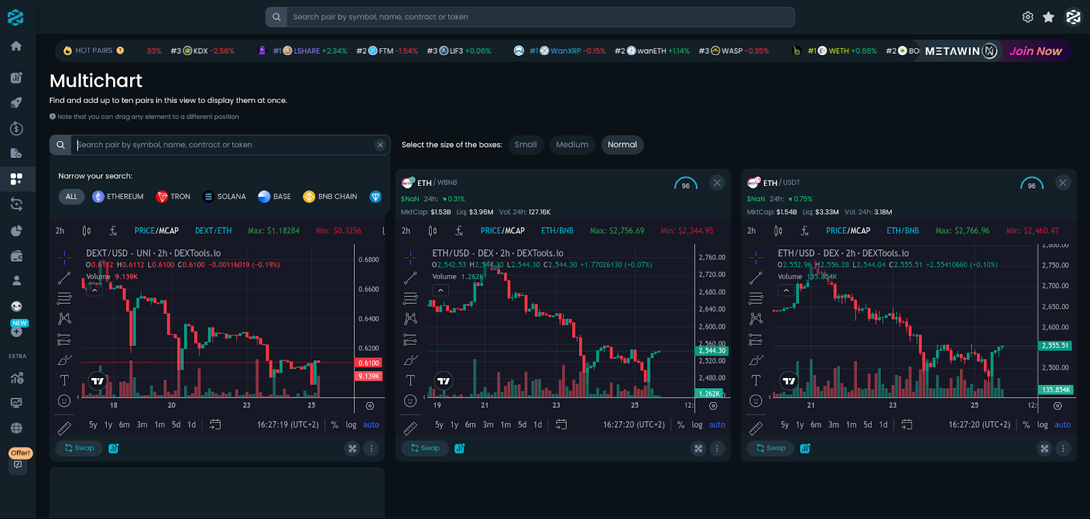Screen dimensions: 1090x519
Task: Click Join Now Metawin banner
Action: (1035, 51)
